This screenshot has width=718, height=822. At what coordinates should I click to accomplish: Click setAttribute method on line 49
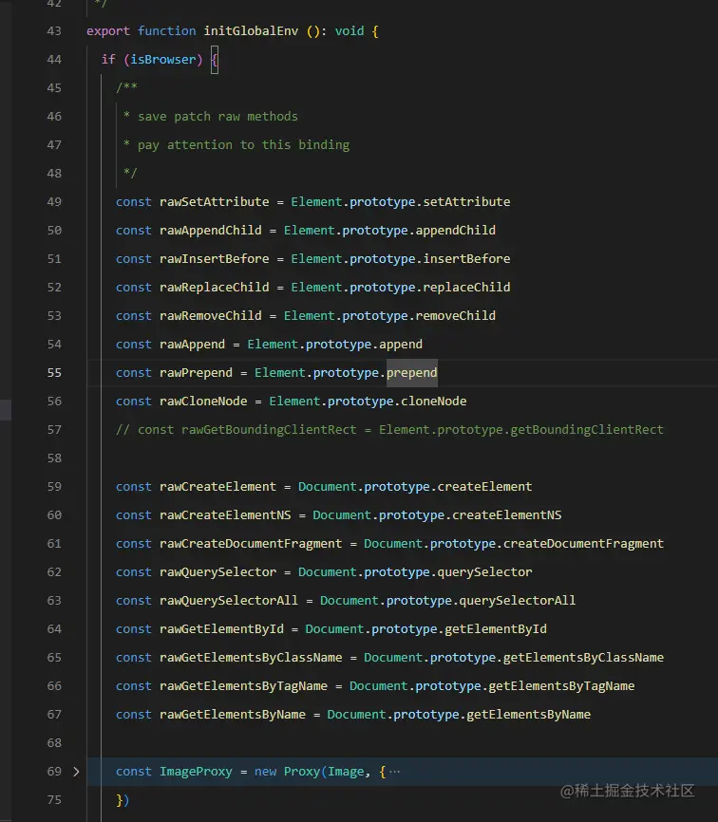(466, 202)
